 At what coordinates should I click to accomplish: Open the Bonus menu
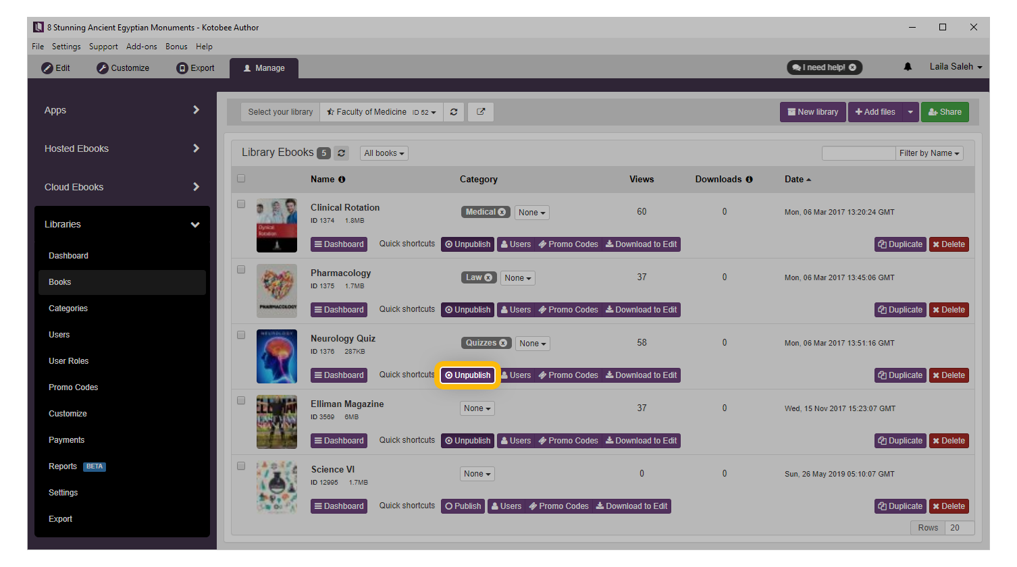tap(176, 47)
